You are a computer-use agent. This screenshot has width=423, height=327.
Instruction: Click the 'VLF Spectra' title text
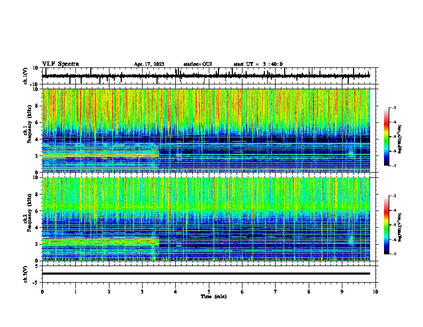(x=60, y=64)
